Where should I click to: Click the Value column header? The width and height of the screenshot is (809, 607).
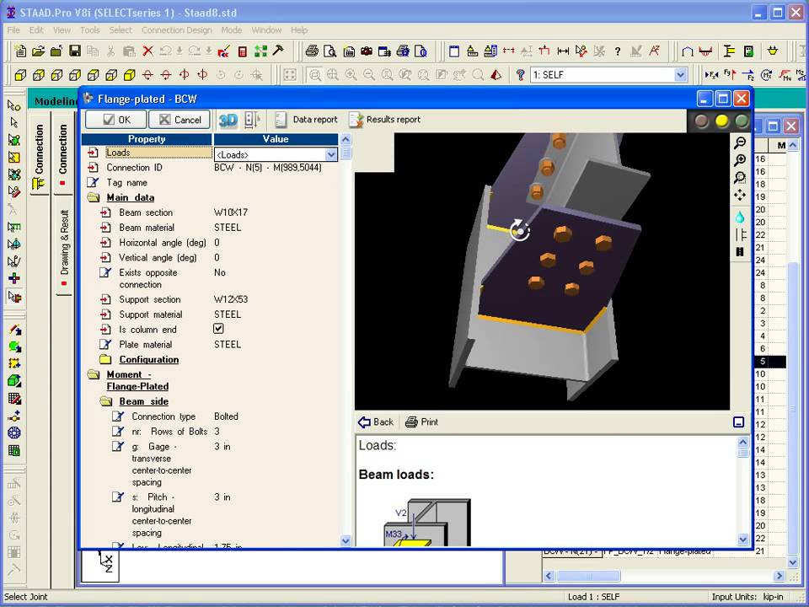(276, 139)
